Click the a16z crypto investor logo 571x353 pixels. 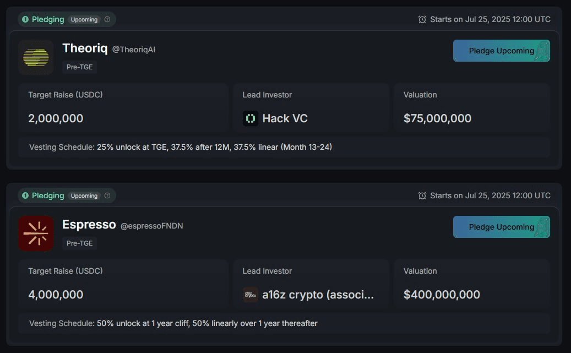coord(251,295)
